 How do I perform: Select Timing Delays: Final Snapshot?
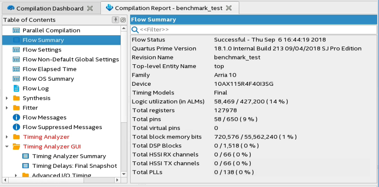pos(75,166)
